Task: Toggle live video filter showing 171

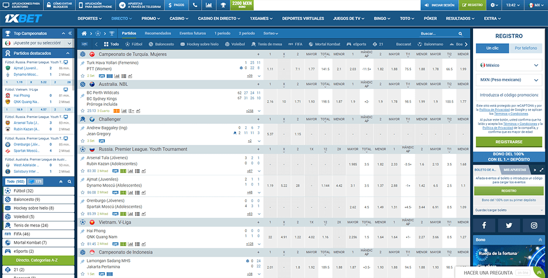Action: click(x=35, y=182)
